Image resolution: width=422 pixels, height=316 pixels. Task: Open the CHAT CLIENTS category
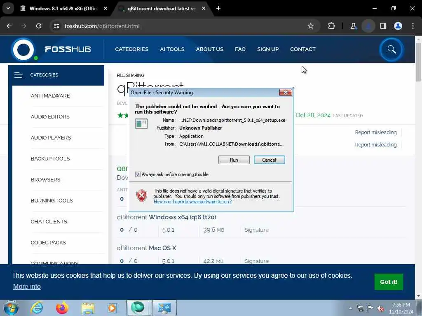pos(49,221)
